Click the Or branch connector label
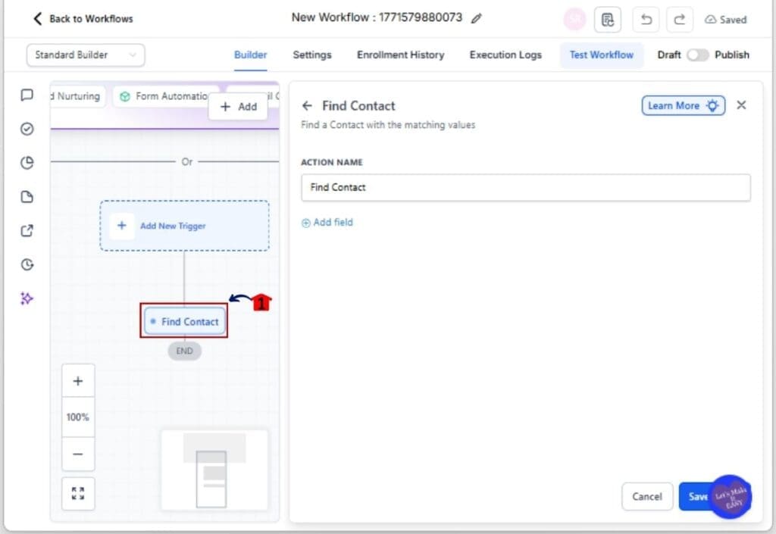This screenshot has height=534, width=776. (x=186, y=161)
